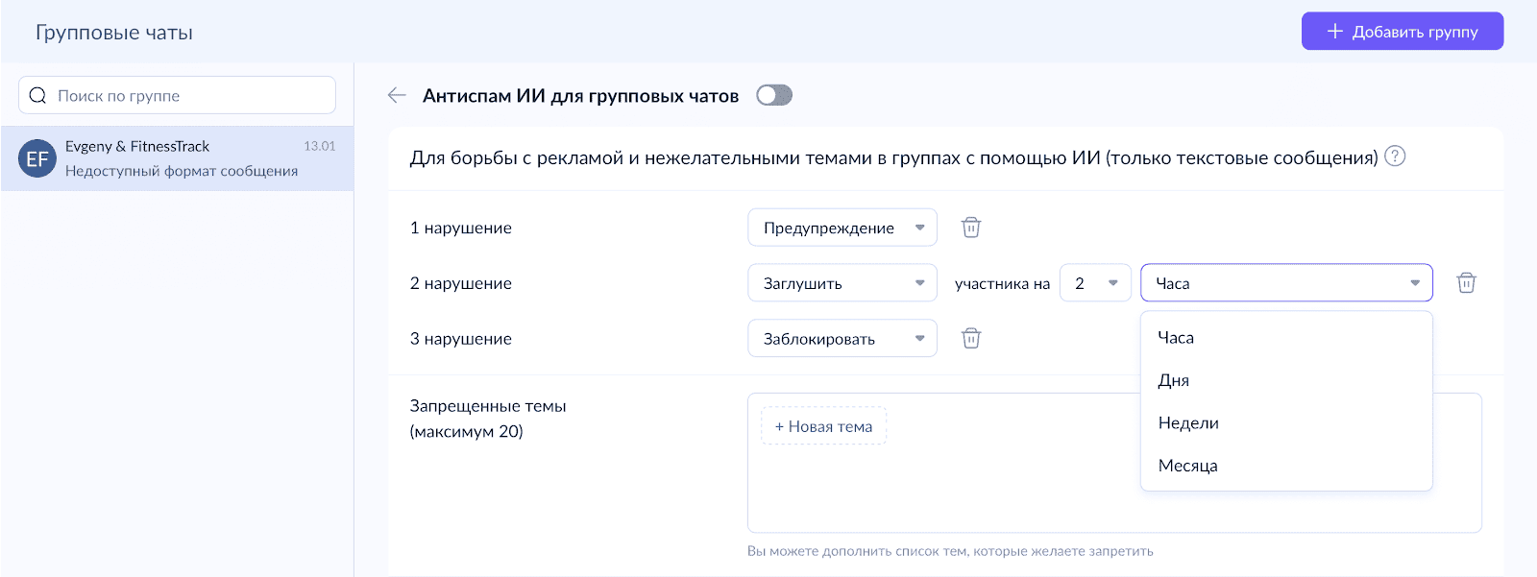This screenshot has height=577, width=1537.
Task: Delete the 1 нарушение rule via trash icon
Action: click(971, 228)
